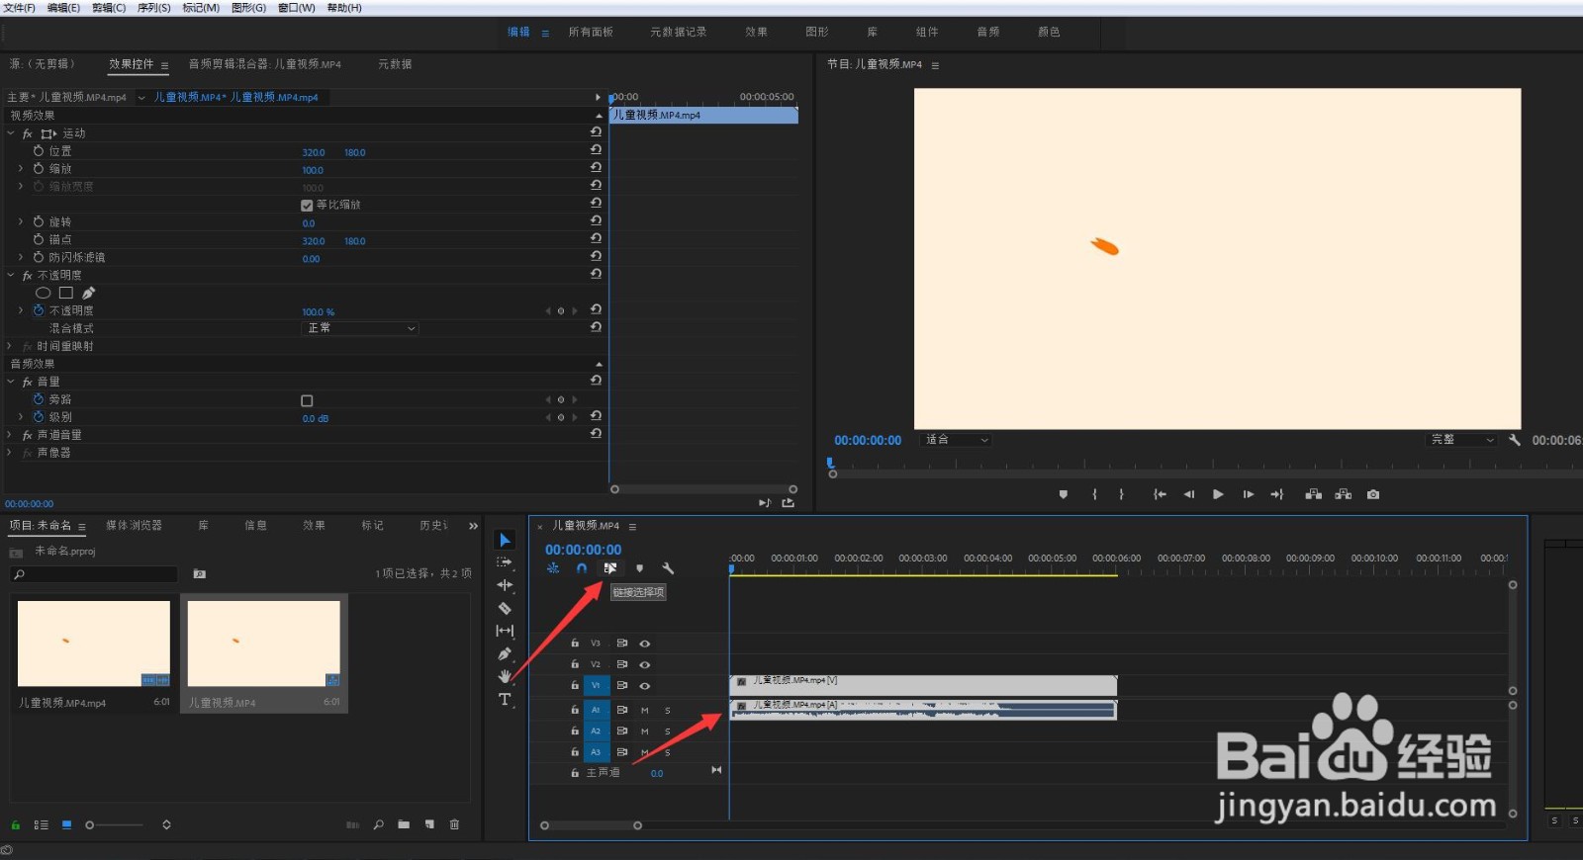
Task: Switch Project panel to list view
Action: pyautogui.click(x=41, y=824)
